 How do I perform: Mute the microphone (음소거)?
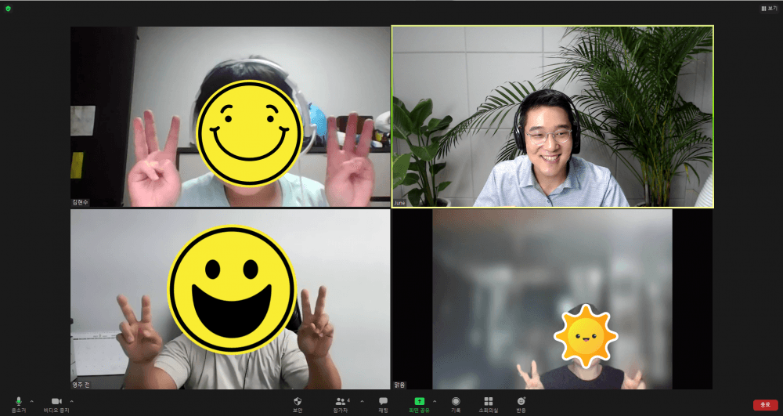pyautogui.click(x=18, y=402)
